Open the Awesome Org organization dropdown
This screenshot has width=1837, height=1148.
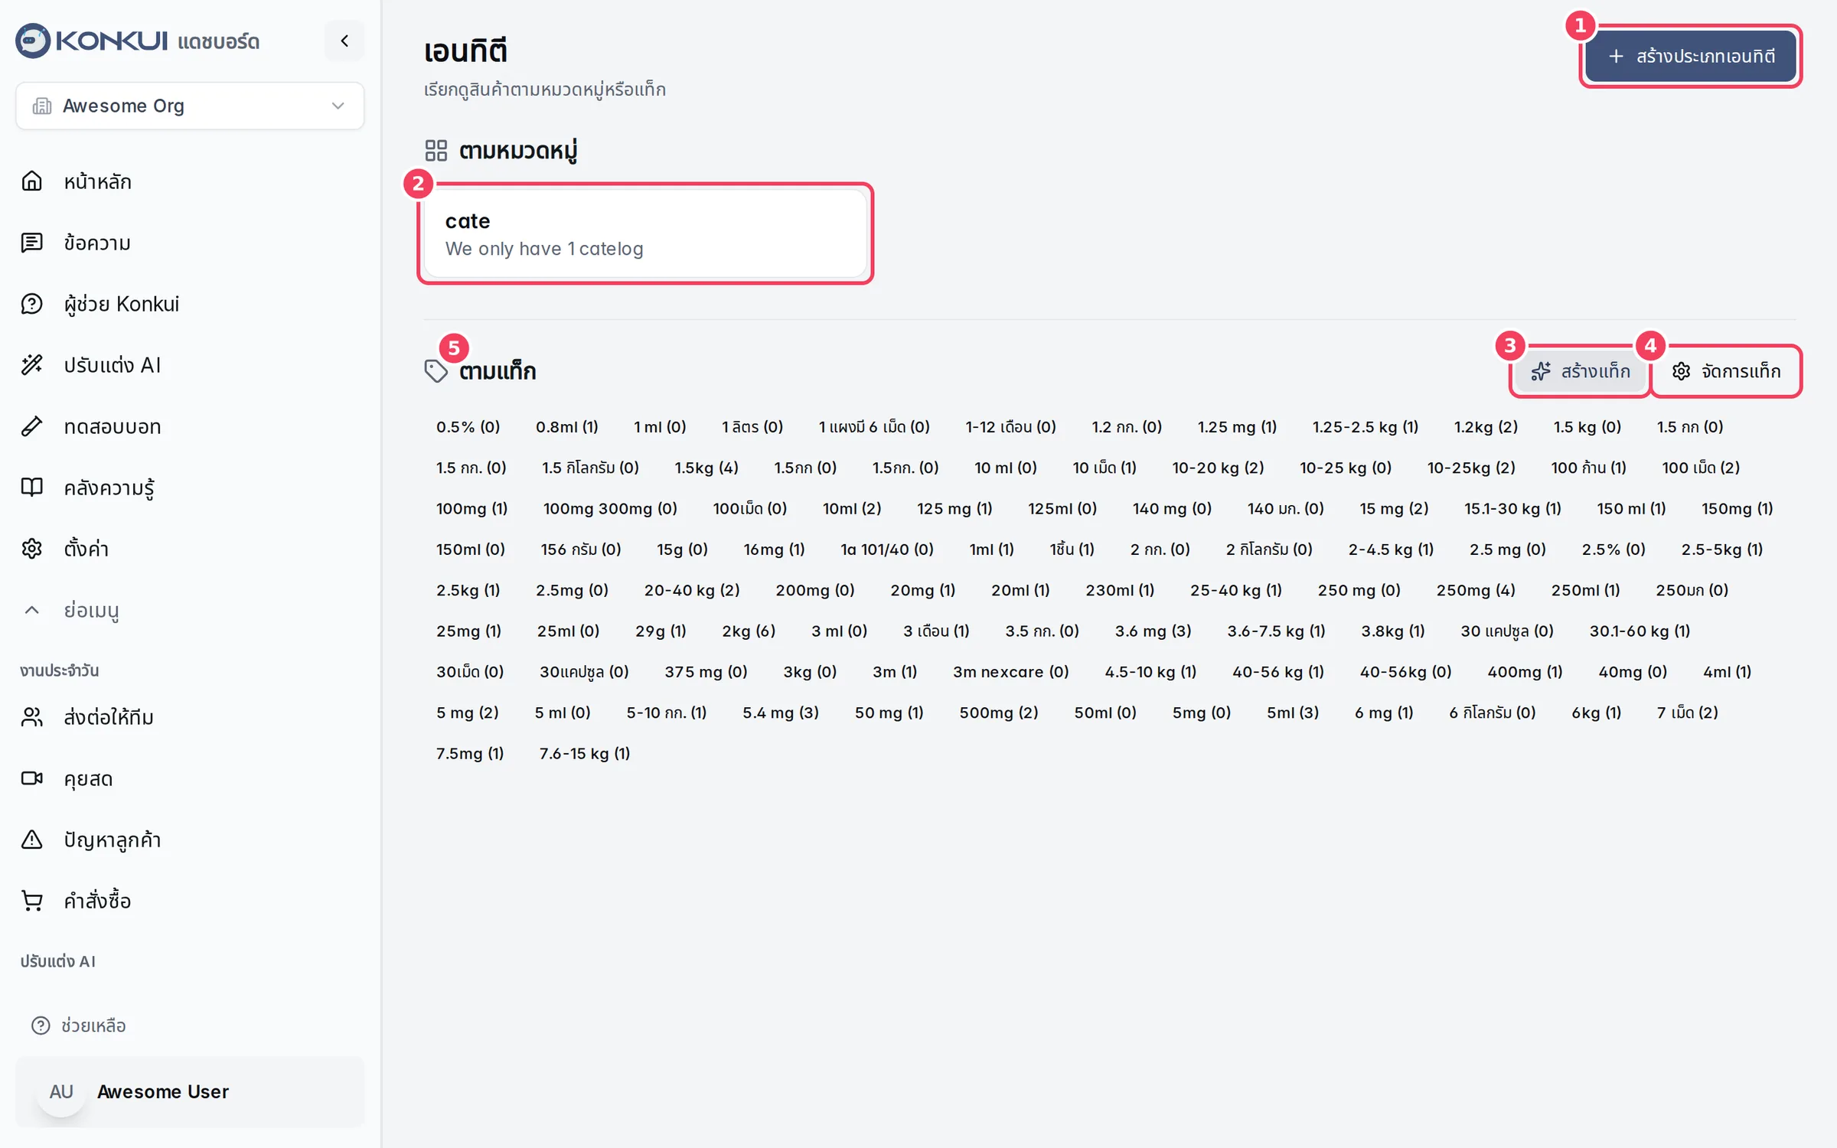190,106
